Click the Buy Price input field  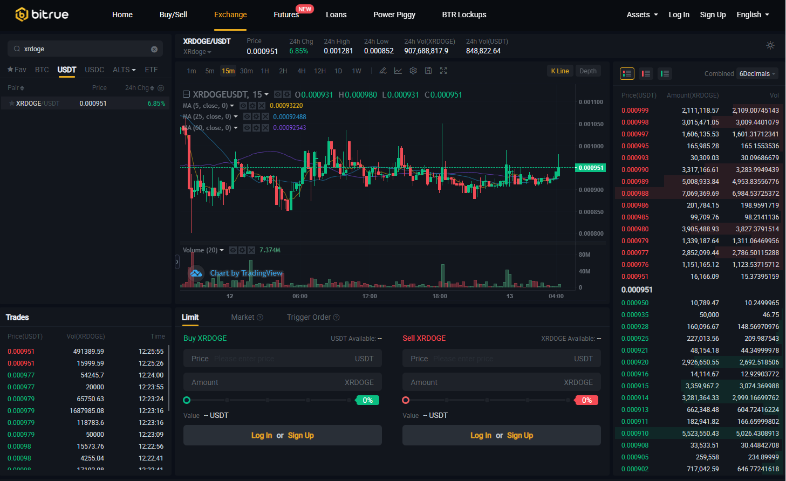pos(283,359)
